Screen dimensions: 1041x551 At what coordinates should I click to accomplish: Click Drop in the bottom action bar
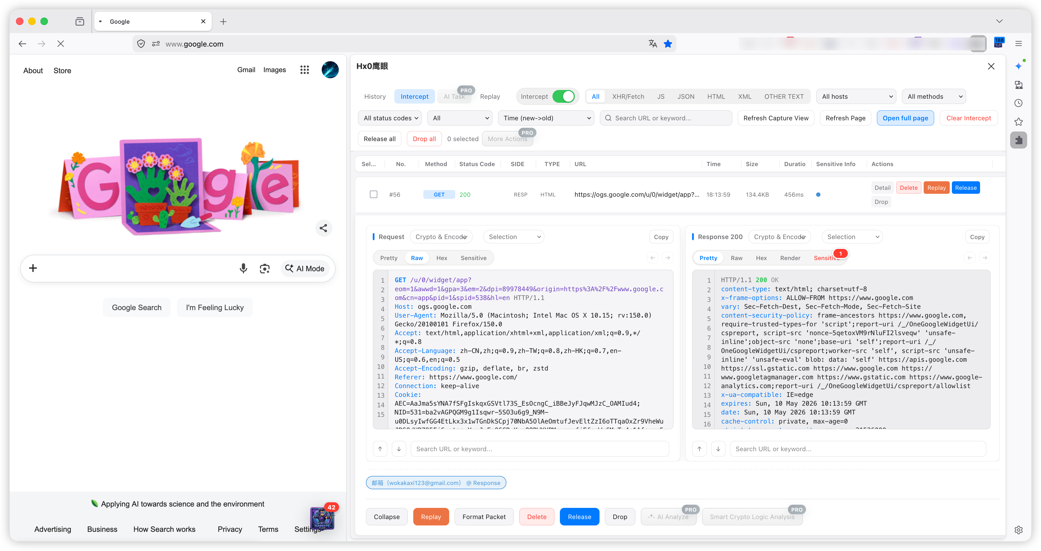click(x=619, y=517)
